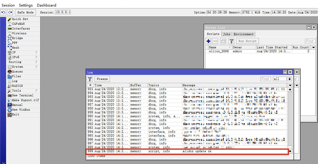Open the log topic 'all' dropdown
Image resolution: width=318 pixels, height=164 pixels.
[290, 79]
